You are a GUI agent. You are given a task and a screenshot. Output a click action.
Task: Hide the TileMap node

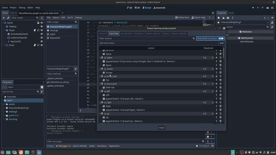pos(42,27)
